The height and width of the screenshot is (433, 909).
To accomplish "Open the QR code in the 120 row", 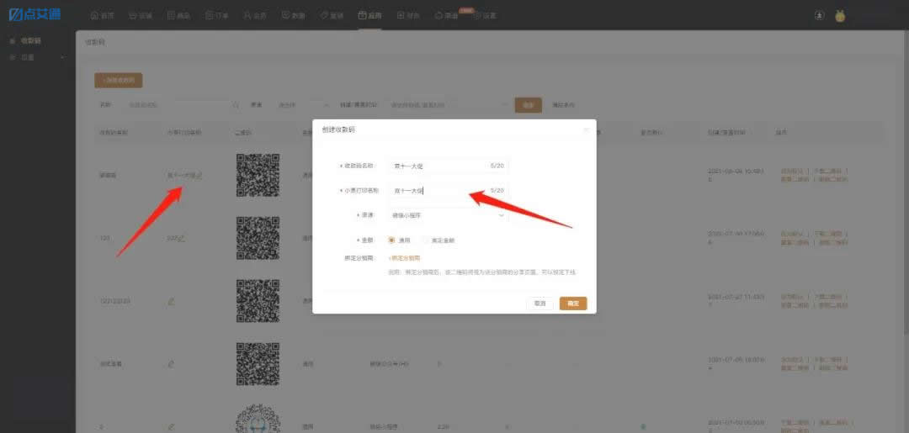I will pyautogui.click(x=258, y=238).
